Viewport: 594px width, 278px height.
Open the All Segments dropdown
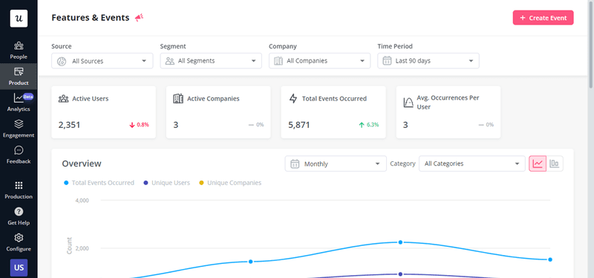[x=211, y=61]
